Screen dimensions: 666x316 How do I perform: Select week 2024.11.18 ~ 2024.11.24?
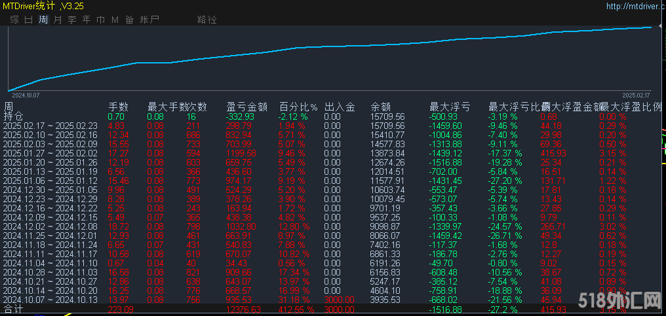click(50, 245)
